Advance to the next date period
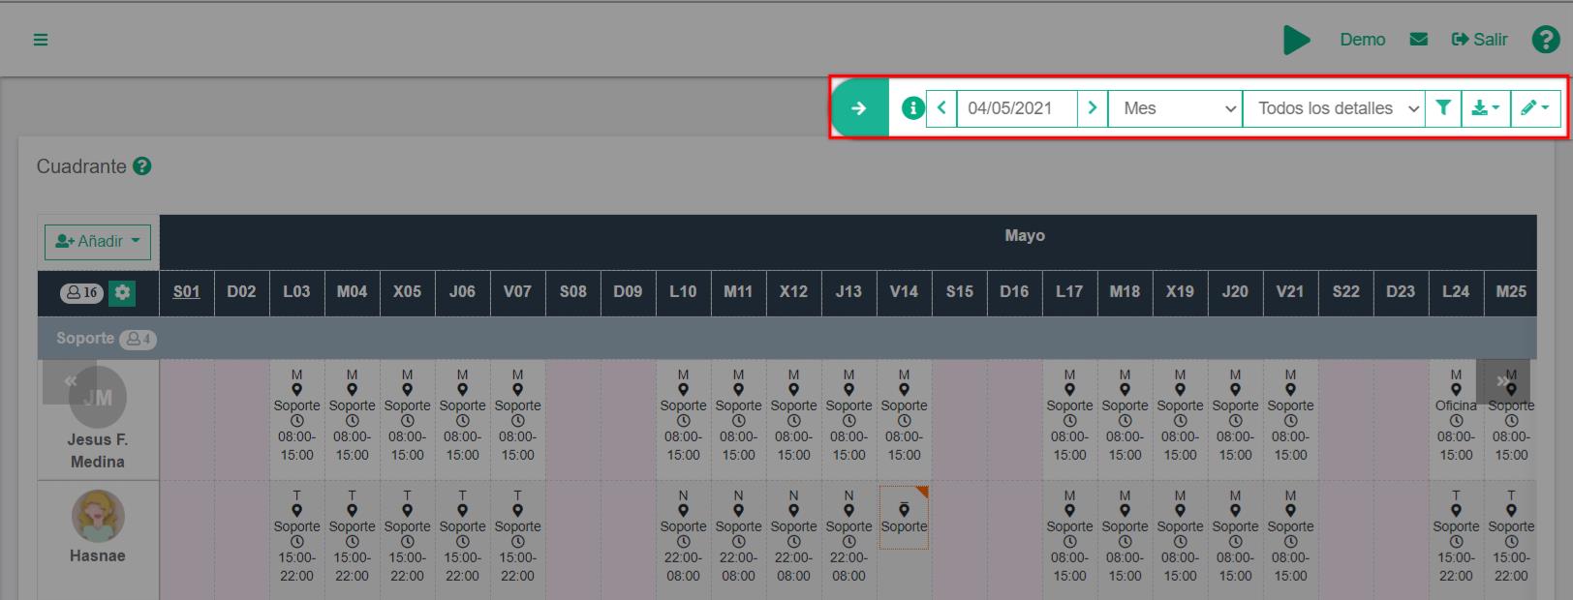The height and width of the screenshot is (600, 1573). [x=1093, y=108]
